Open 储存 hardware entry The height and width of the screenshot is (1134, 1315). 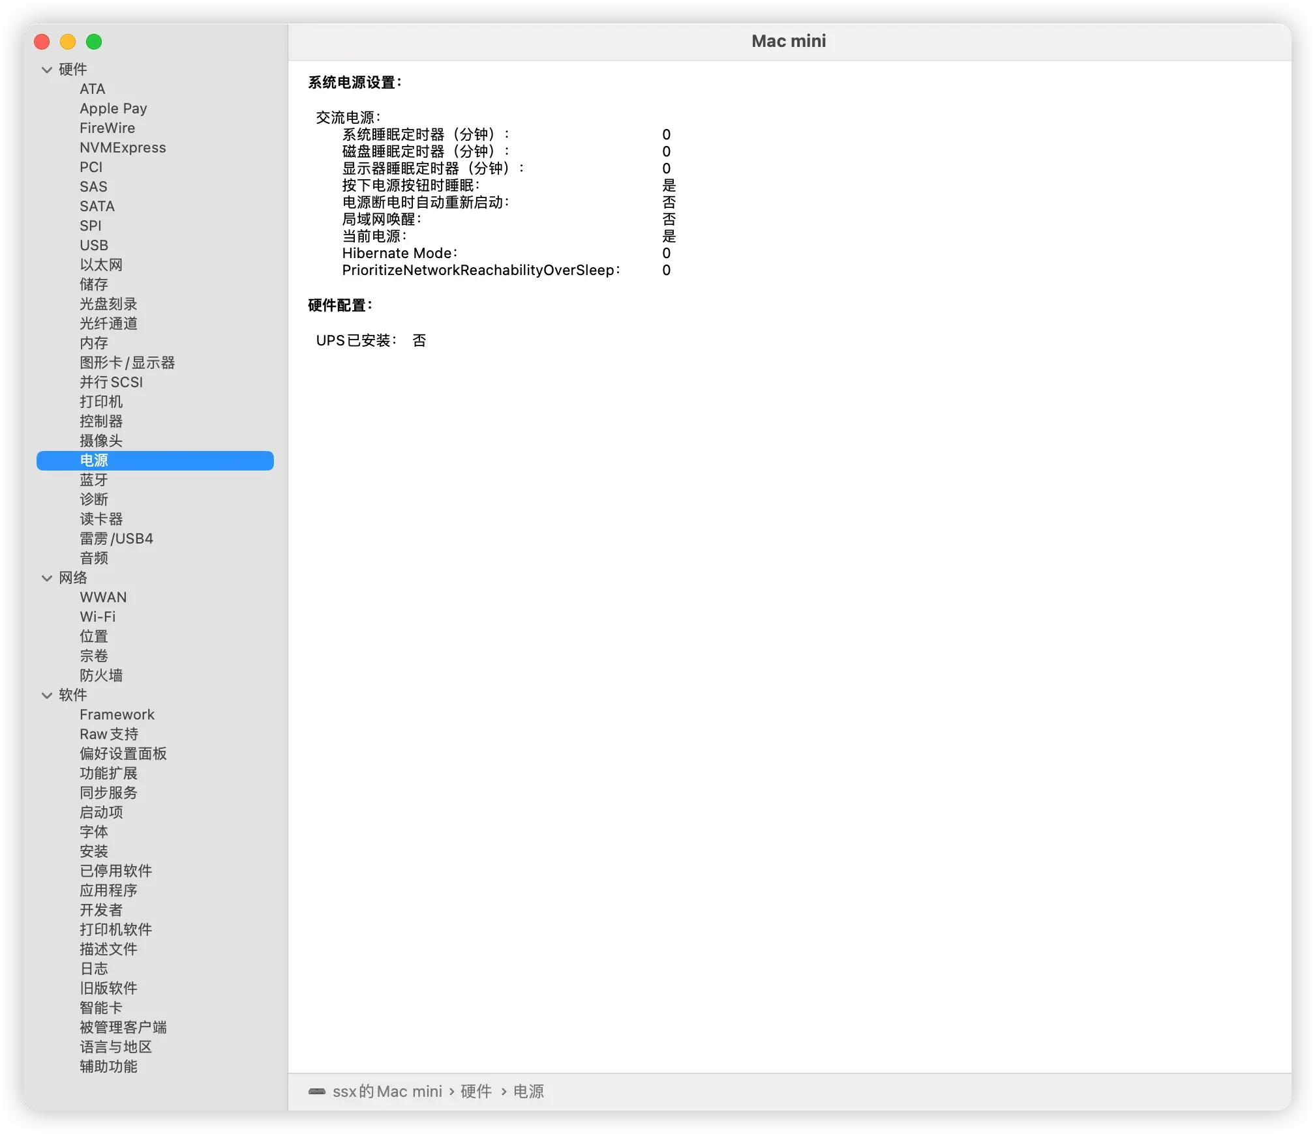(x=94, y=284)
